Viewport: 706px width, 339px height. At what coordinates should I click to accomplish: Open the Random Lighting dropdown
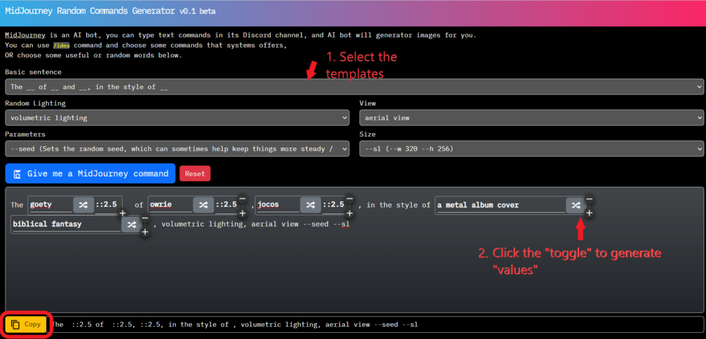click(x=177, y=118)
